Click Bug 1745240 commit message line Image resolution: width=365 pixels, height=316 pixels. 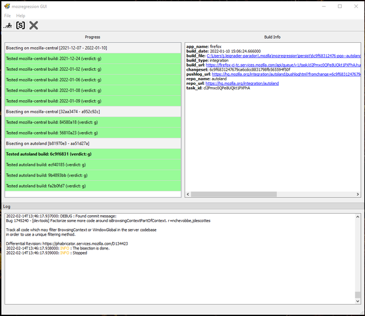pyautogui.click(x=108, y=221)
